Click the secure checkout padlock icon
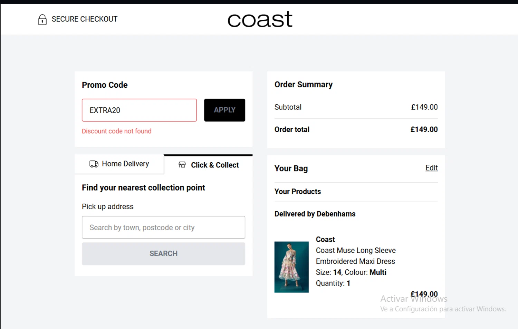518x329 pixels. point(42,19)
